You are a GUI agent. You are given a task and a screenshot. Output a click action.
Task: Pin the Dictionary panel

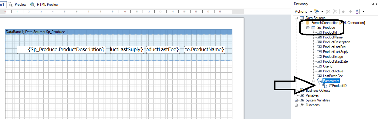coord(372,4)
